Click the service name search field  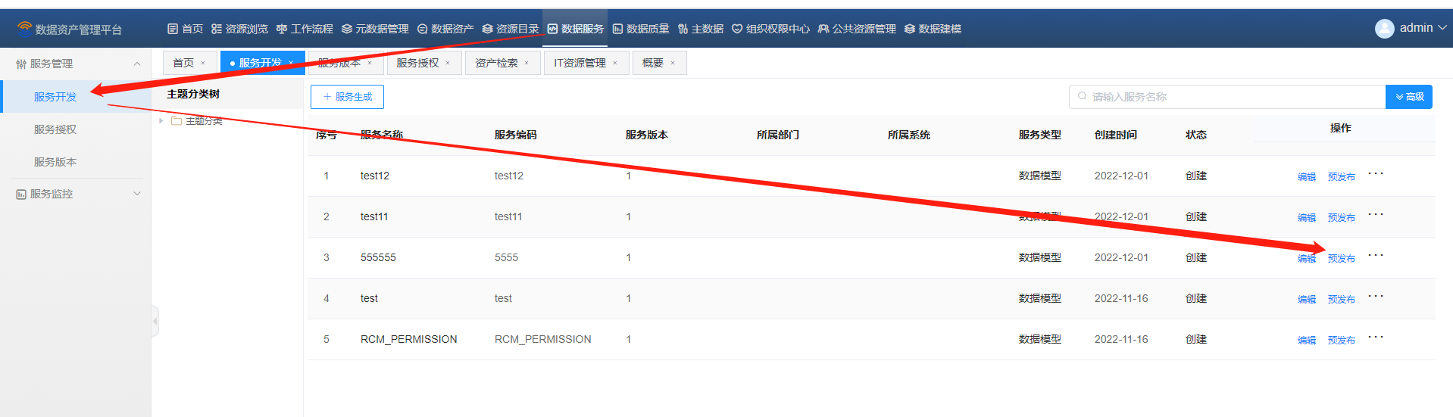coord(1227,97)
